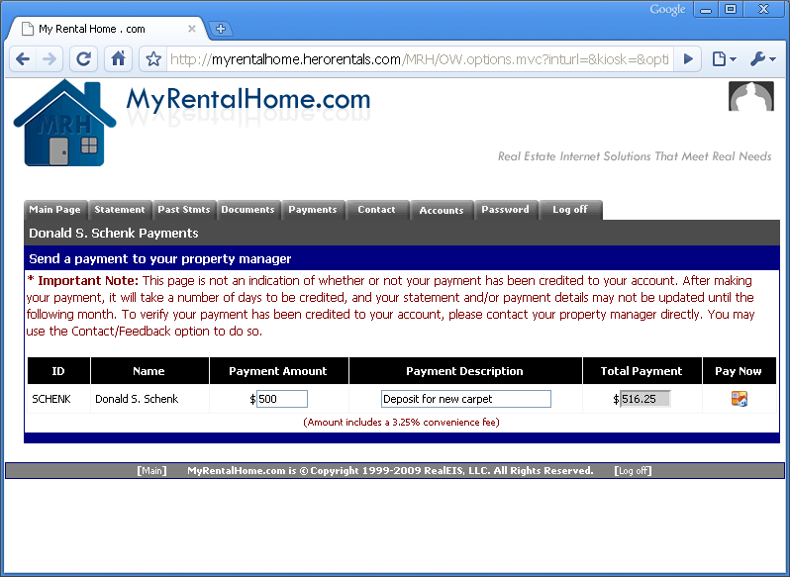Click the footer copyright text
790x577 pixels.
[390, 471]
